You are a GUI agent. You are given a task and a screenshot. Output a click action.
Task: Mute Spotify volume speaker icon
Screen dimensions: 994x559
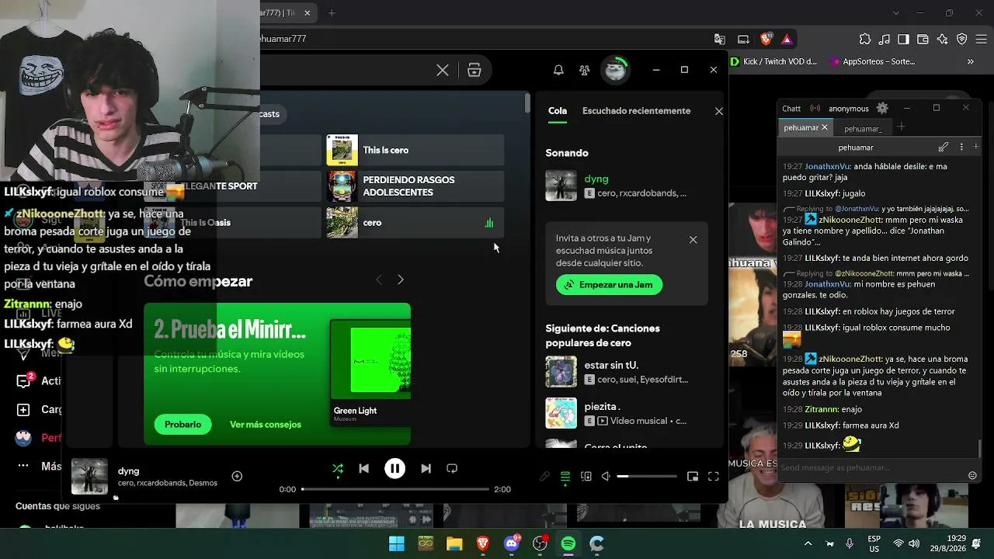click(606, 477)
